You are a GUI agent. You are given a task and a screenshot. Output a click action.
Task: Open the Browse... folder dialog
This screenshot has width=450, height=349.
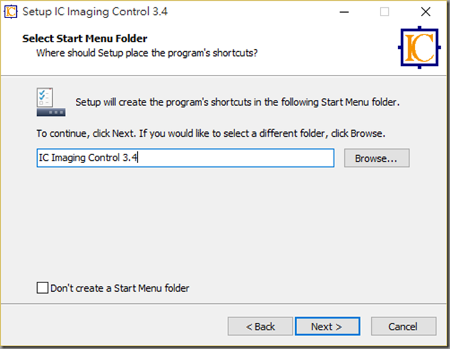[377, 158]
